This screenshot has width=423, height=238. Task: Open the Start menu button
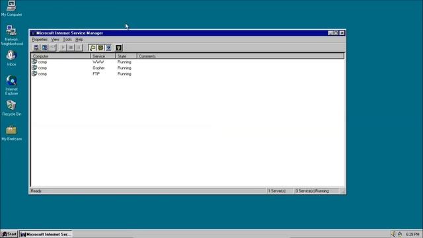9,234
